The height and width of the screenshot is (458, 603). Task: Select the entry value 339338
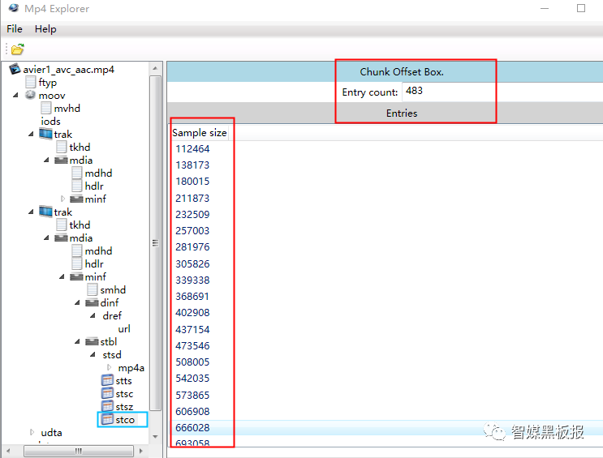[x=192, y=280]
